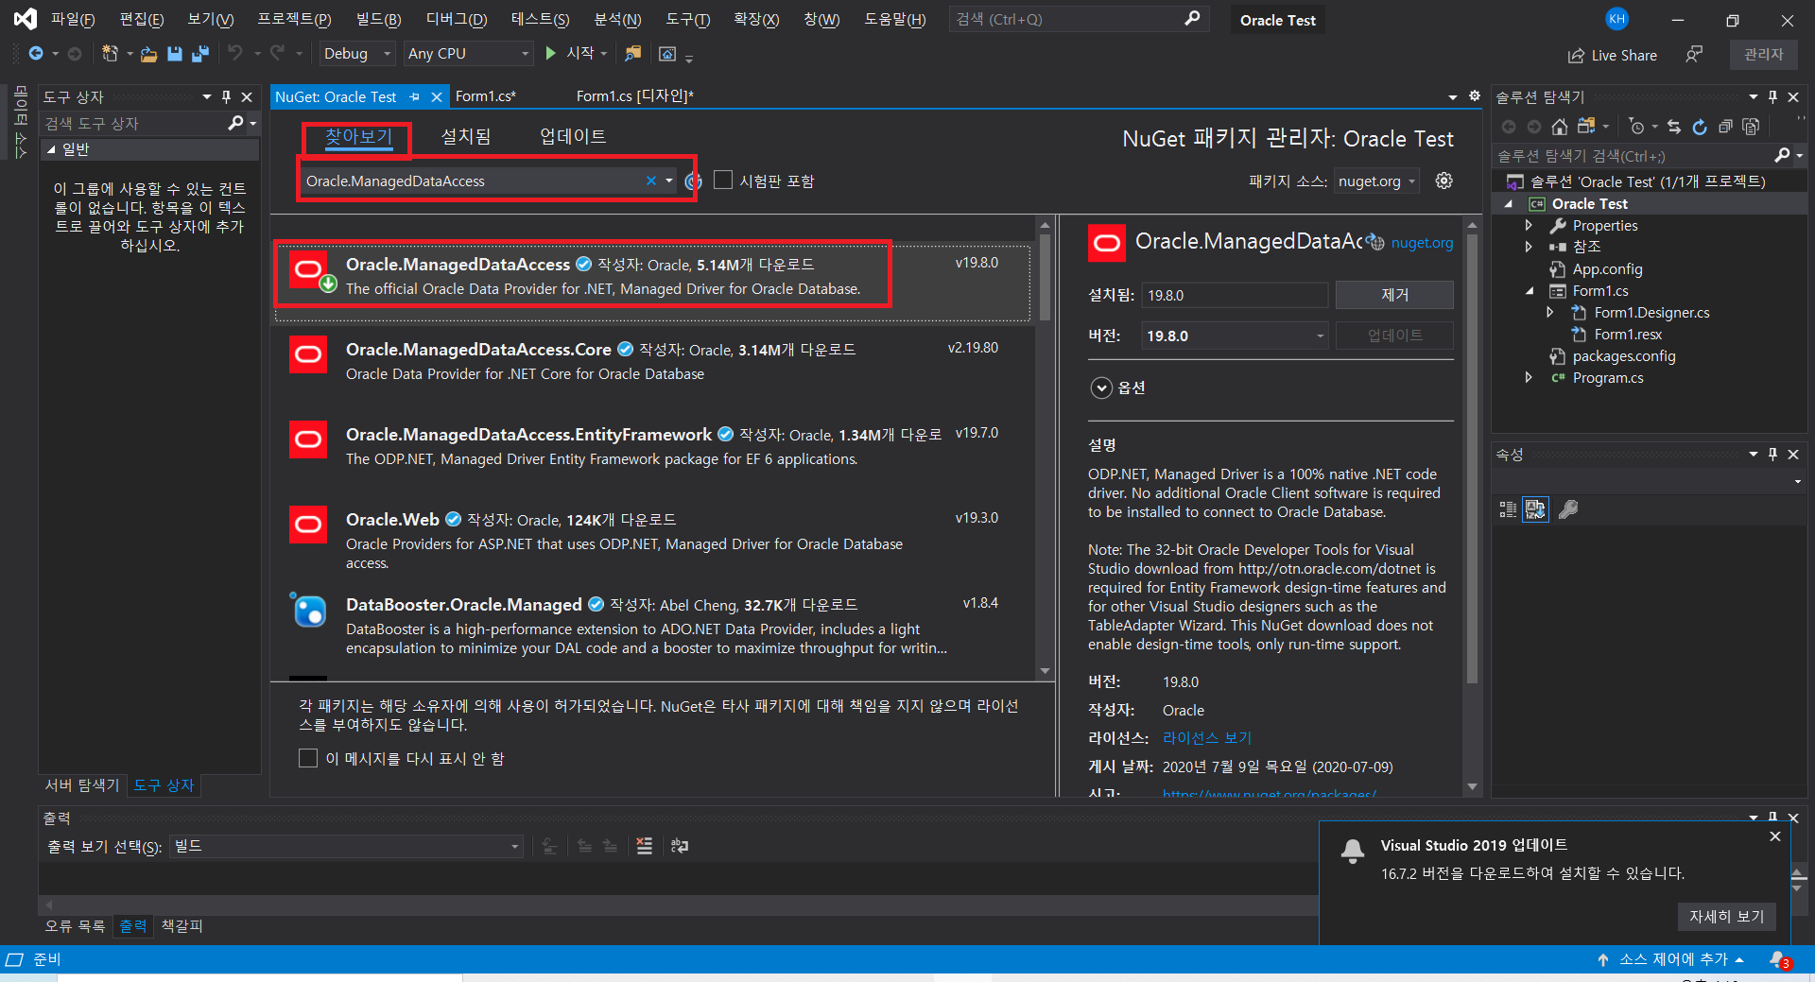Image resolution: width=1815 pixels, height=982 pixels.
Task: Click the KH account avatar icon
Action: (1617, 19)
